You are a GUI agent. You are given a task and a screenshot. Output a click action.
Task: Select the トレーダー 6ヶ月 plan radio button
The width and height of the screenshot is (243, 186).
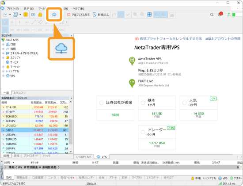pyautogui.click(x=143, y=132)
